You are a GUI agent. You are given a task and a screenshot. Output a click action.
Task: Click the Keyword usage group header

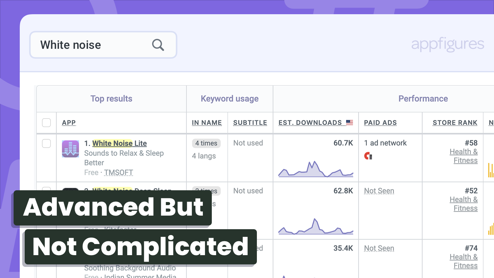click(x=230, y=99)
